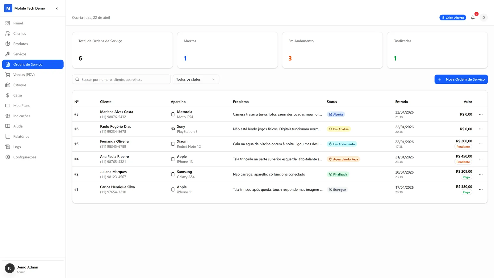Screen dimensions: 494x278
Task: Click the Logs scroll icon
Action: pyautogui.click(x=8, y=147)
